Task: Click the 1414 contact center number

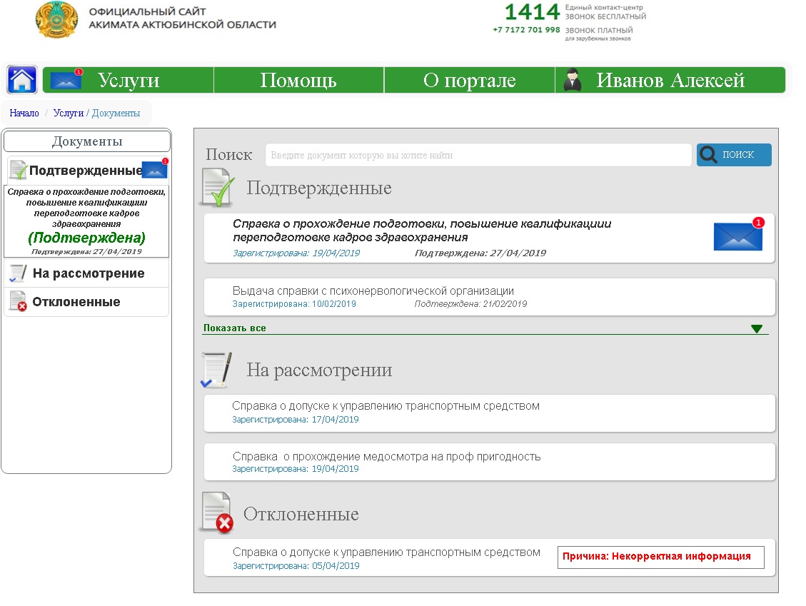Action: tap(532, 12)
